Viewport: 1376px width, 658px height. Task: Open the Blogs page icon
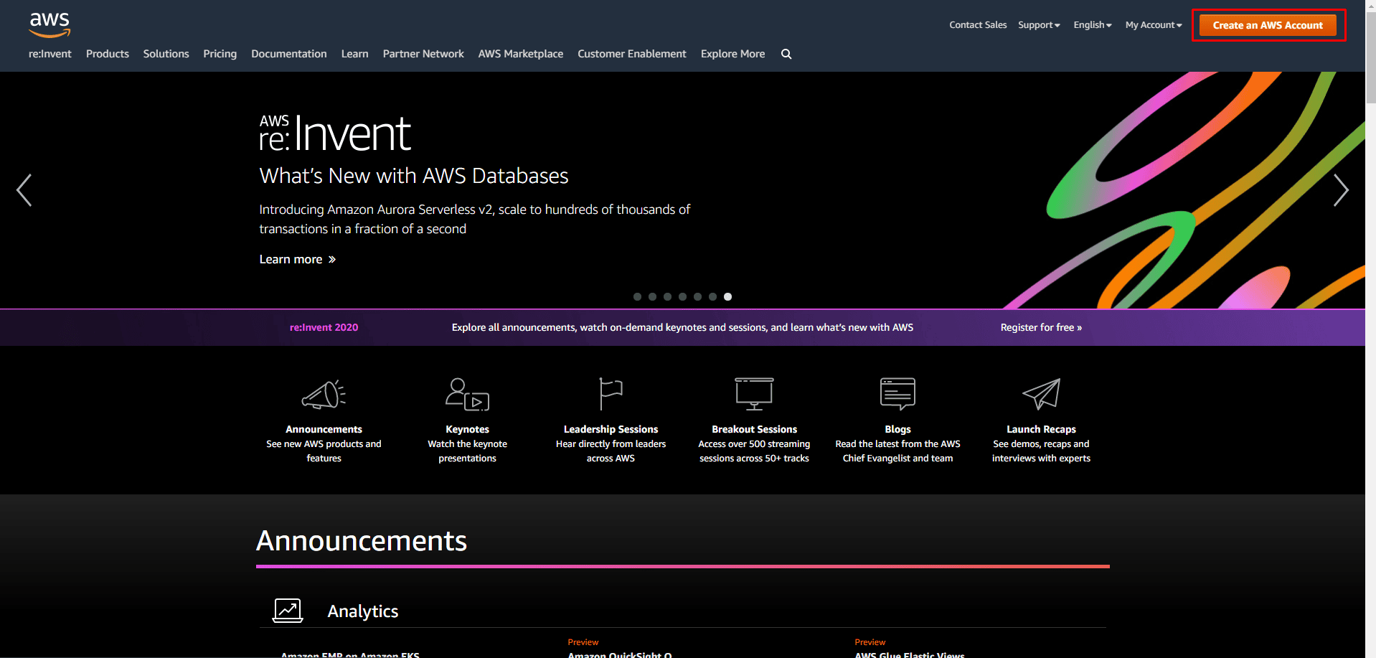897,394
